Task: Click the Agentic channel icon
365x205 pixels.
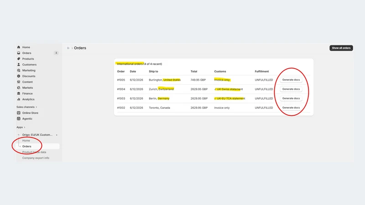Action: (19, 118)
